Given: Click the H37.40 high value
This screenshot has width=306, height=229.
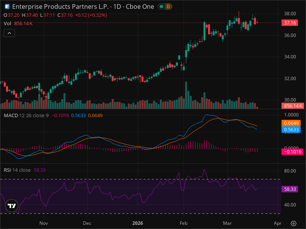Looking at the screenshot, I should click(x=30, y=15).
